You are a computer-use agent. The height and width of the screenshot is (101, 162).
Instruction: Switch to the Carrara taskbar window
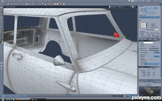[x=39, y=100]
